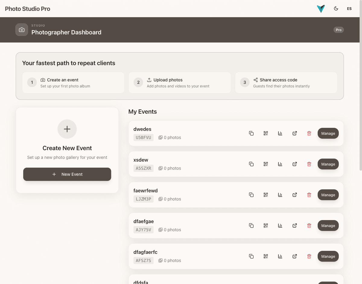Click the teal arrow logo in the top bar
This screenshot has height=284, width=362.
click(x=321, y=9)
